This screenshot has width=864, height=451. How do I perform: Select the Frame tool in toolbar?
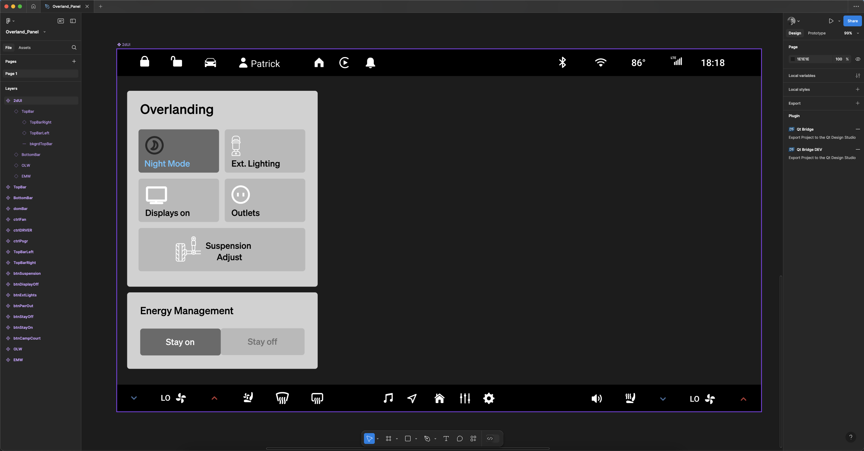389,439
